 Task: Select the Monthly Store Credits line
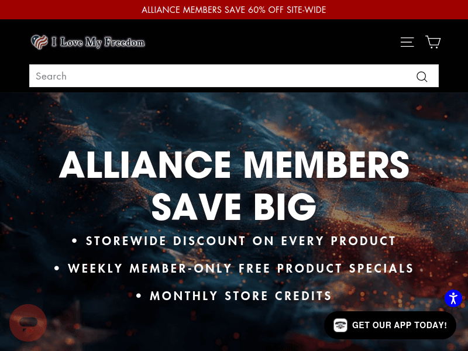tap(234, 296)
